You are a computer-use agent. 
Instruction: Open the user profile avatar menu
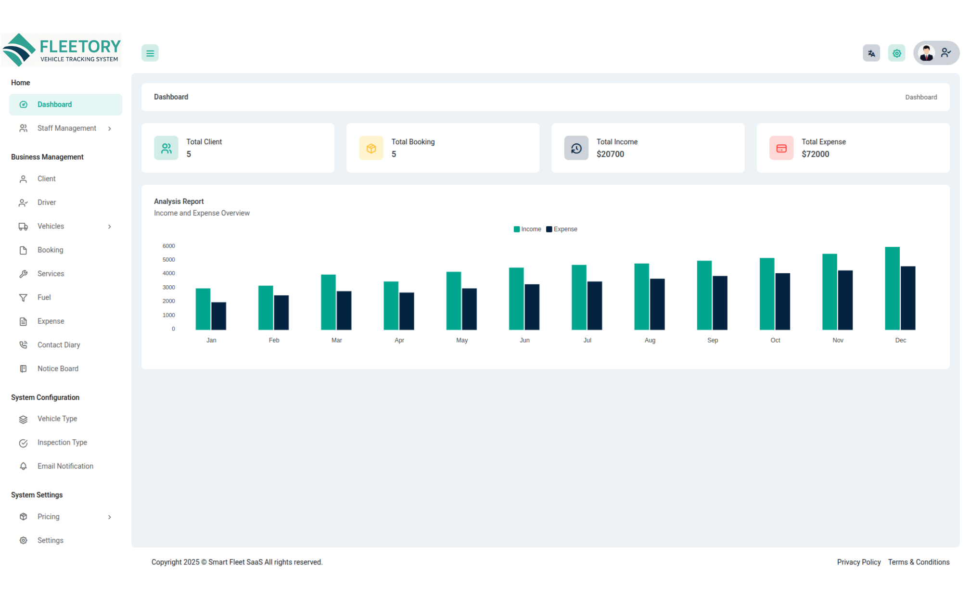936,53
